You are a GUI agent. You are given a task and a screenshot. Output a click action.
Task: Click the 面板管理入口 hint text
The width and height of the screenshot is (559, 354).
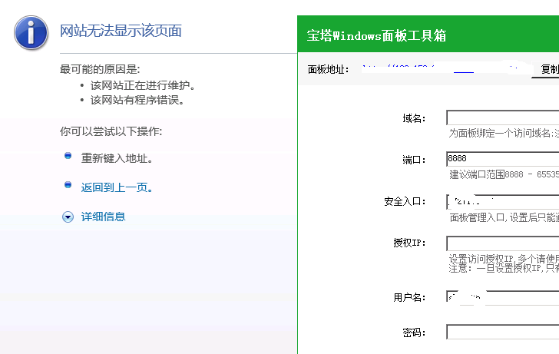click(x=504, y=217)
